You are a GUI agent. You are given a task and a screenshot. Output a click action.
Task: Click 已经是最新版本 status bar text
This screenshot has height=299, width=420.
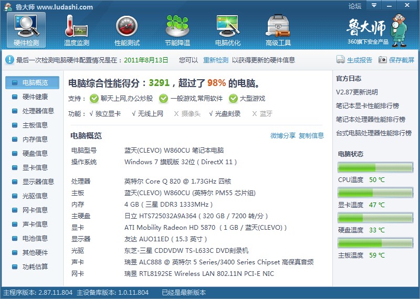pyautogui.click(x=184, y=293)
